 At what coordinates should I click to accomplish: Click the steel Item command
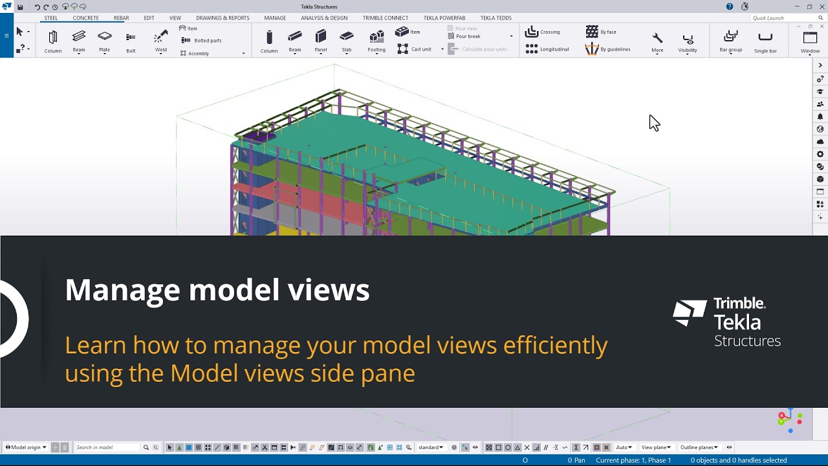pyautogui.click(x=188, y=28)
